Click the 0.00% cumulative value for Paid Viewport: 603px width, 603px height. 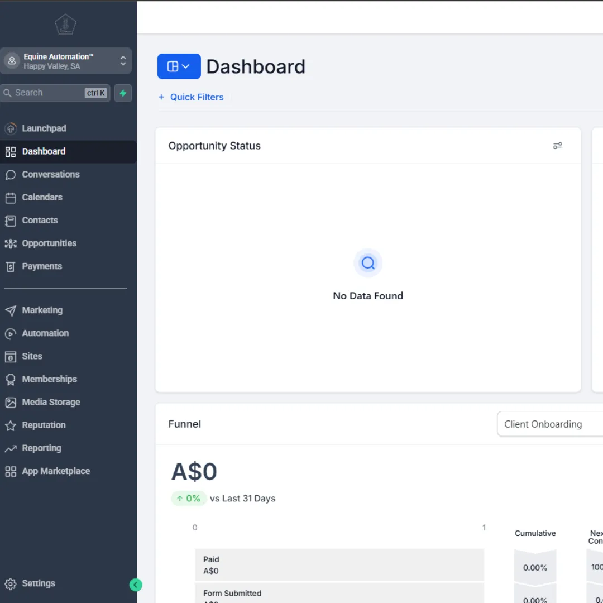pyautogui.click(x=535, y=568)
